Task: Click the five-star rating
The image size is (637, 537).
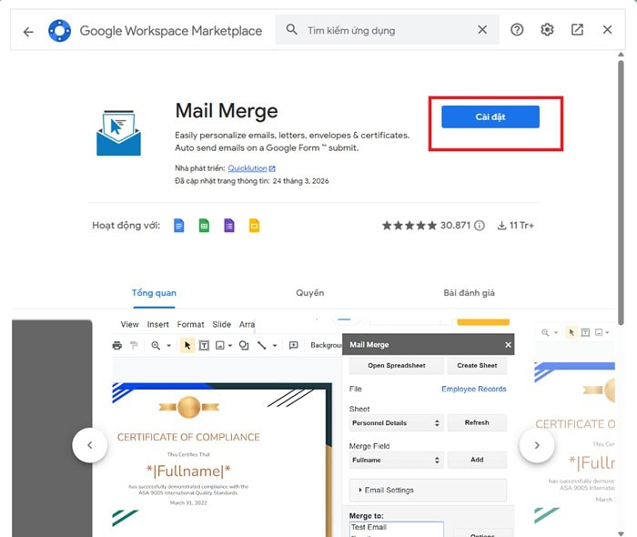Action: coord(409,226)
